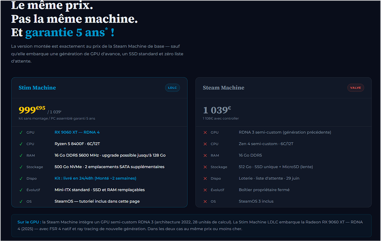Click the LDLC badge on Stim Machine card
This screenshot has height=241, width=381.
[172, 88]
